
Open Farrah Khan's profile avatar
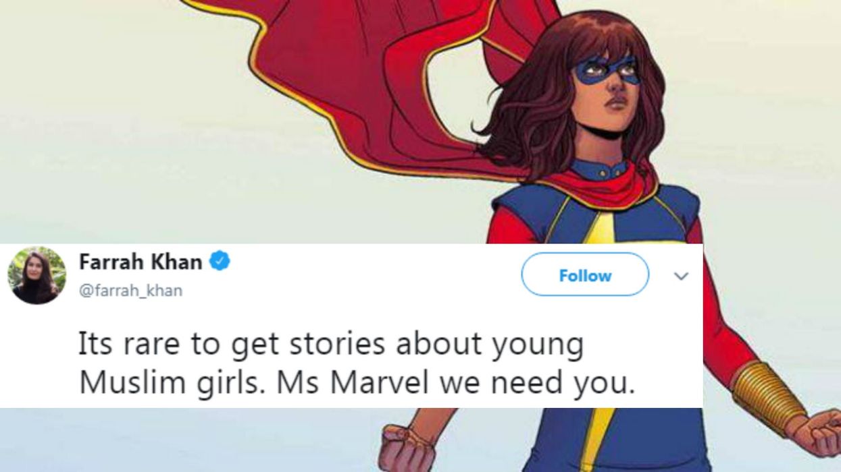coord(37,275)
